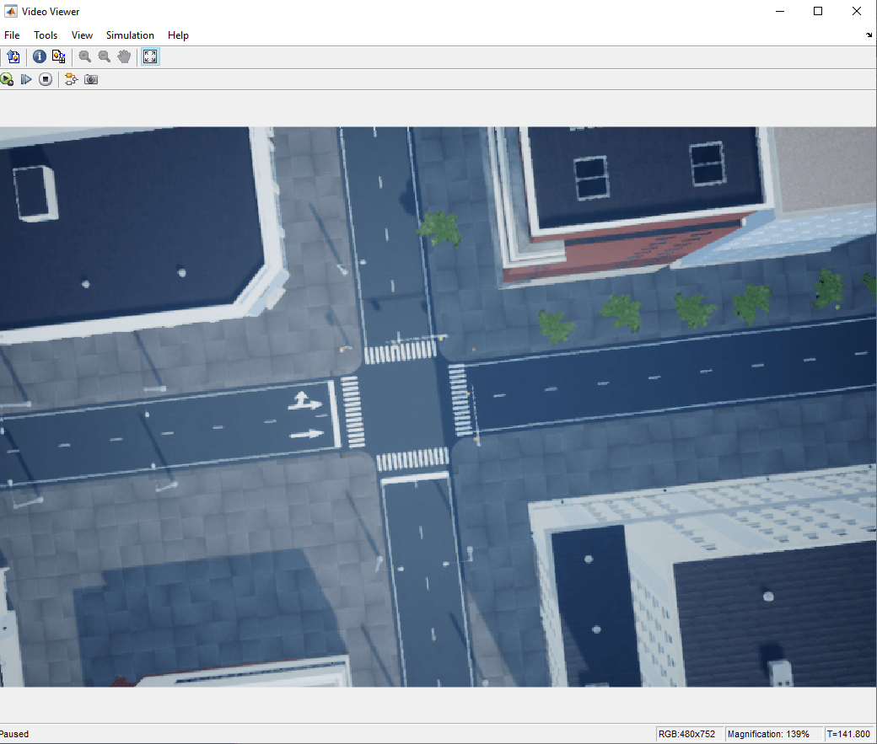Open the Simulation menu

[x=130, y=35]
